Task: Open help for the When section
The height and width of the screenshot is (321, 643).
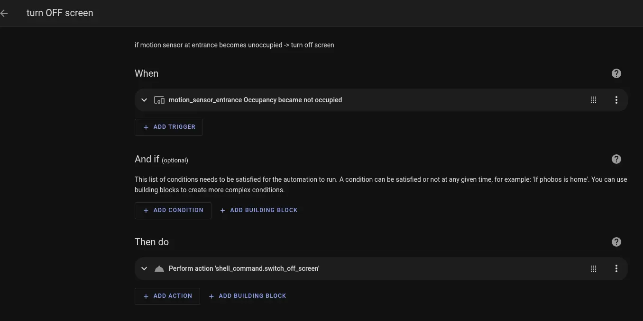Action: pos(616,73)
